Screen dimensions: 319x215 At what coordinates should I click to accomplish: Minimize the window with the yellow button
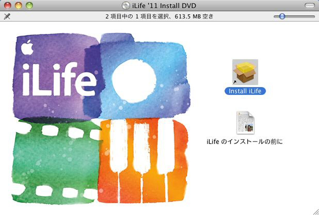click(x=19, y=5)
